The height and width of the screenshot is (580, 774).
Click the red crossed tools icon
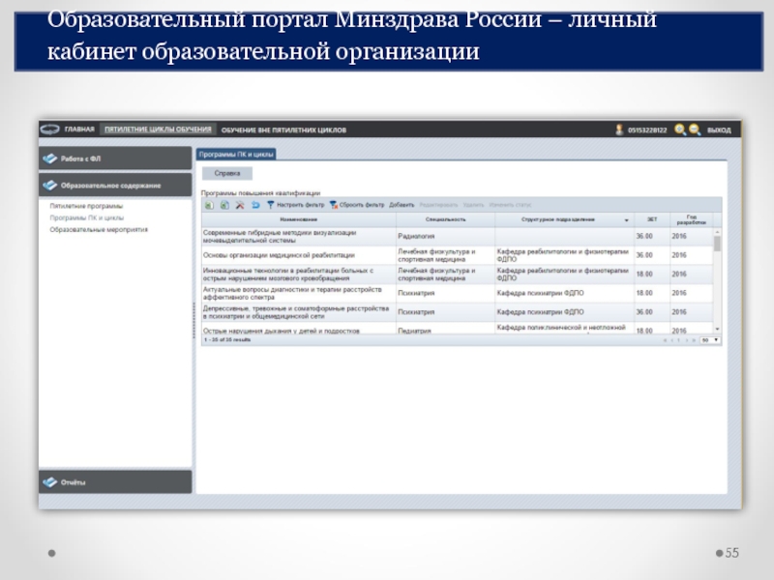pyautogui.click(x=240, y=205)
